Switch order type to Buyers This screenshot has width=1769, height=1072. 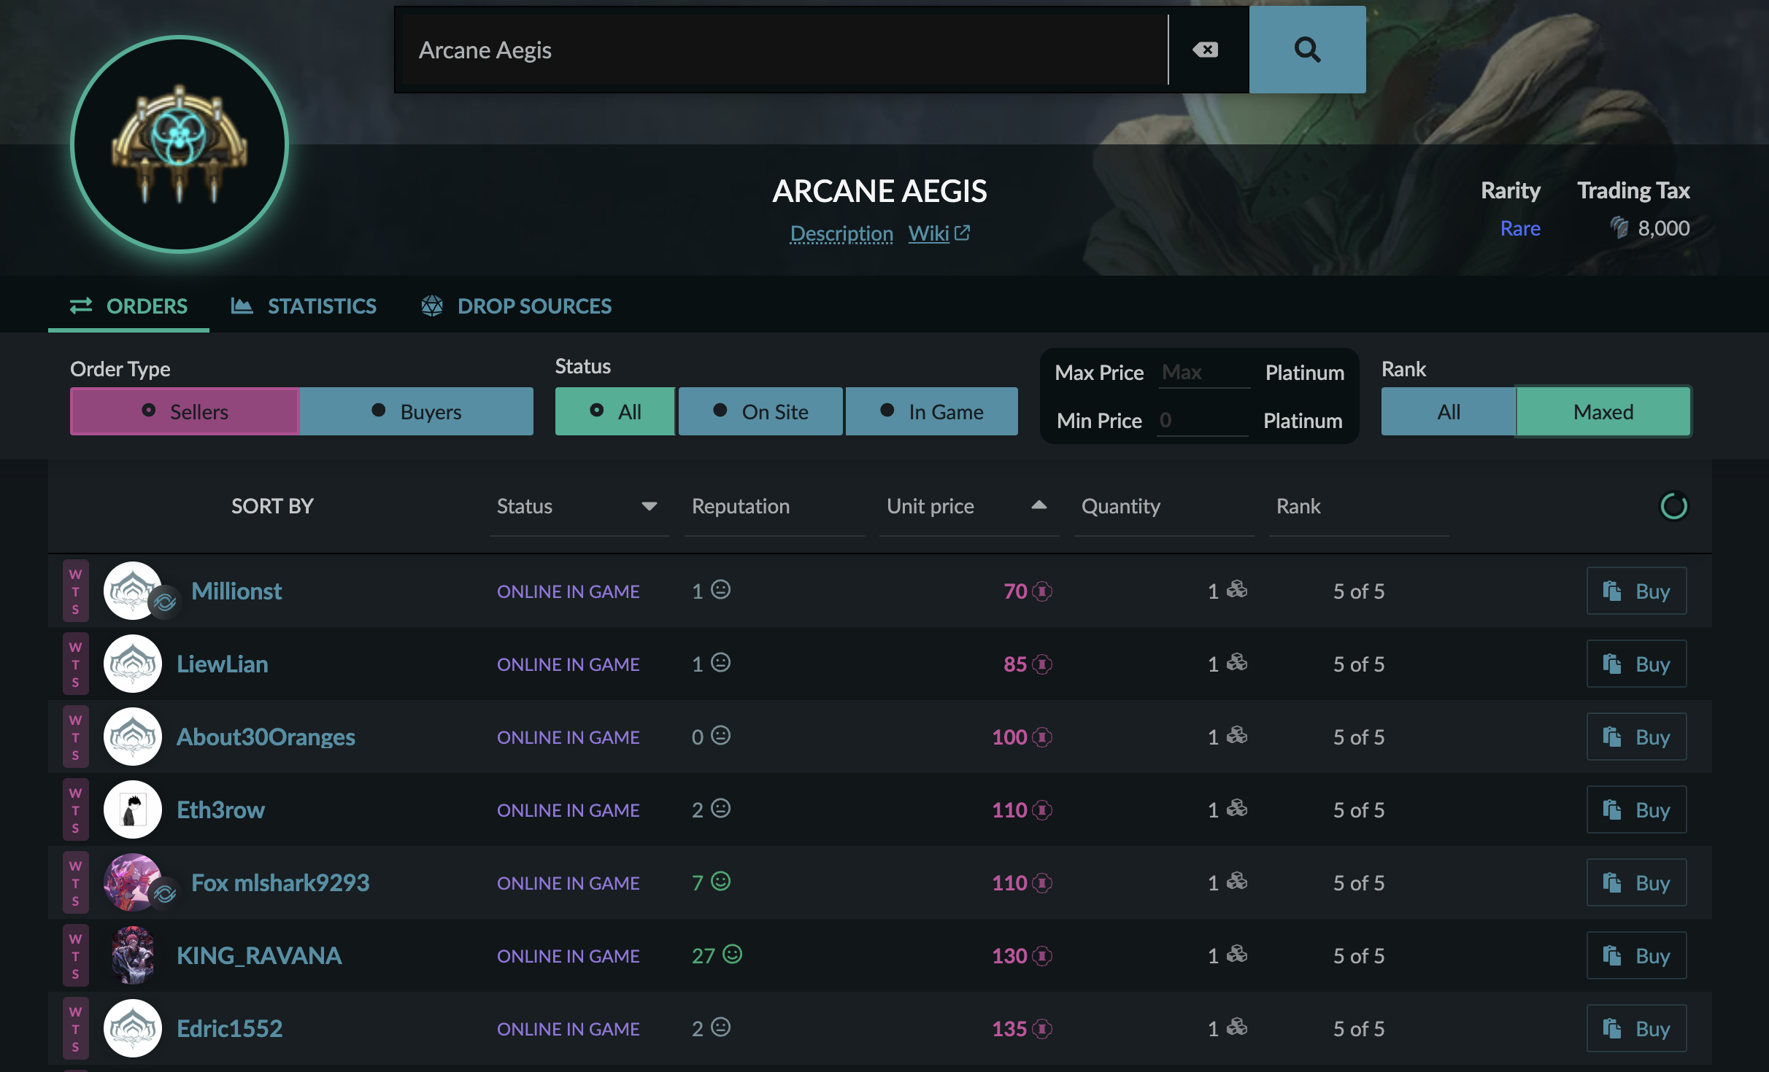[417, 412]
